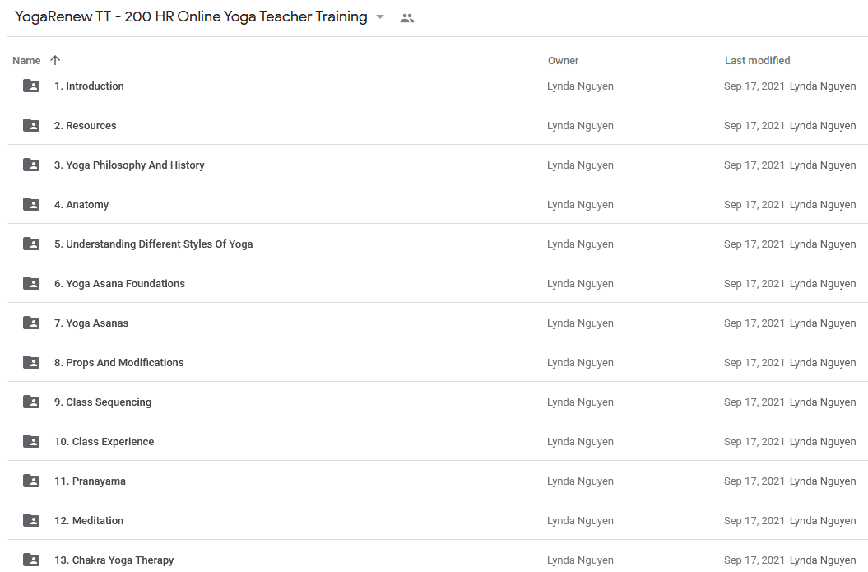Viewport: 868px width, 572px height.
Task: Select the 11. Pranayama folder name
Action: [90, 481]
